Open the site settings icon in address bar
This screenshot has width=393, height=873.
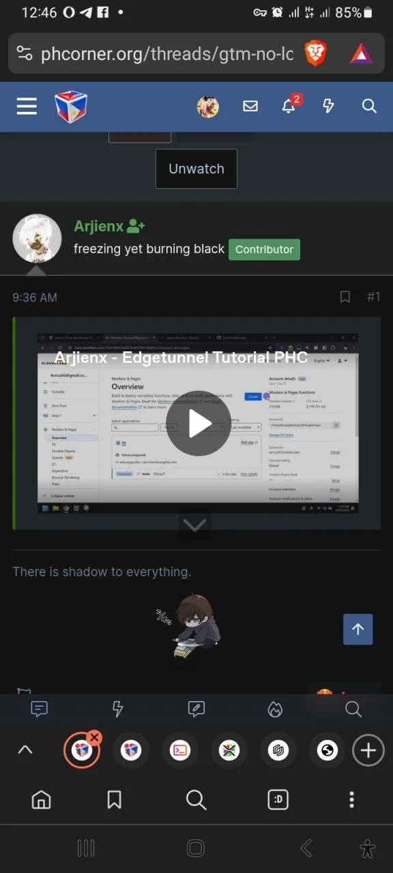(25, 53)
